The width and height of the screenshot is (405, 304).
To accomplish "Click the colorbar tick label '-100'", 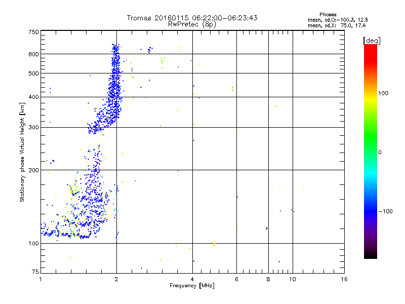I will coord(385,211).
